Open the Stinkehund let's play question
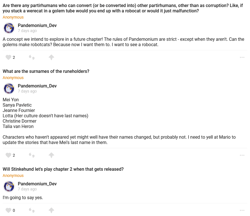The width and height of the screenshot is (250, 216). [63, 169]
